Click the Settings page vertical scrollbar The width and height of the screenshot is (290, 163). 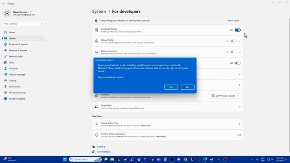289,85
